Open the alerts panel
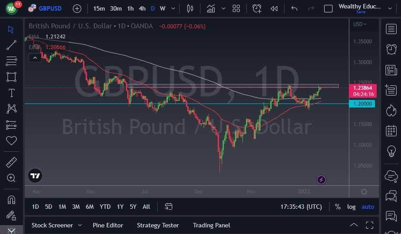 (391, 49)
